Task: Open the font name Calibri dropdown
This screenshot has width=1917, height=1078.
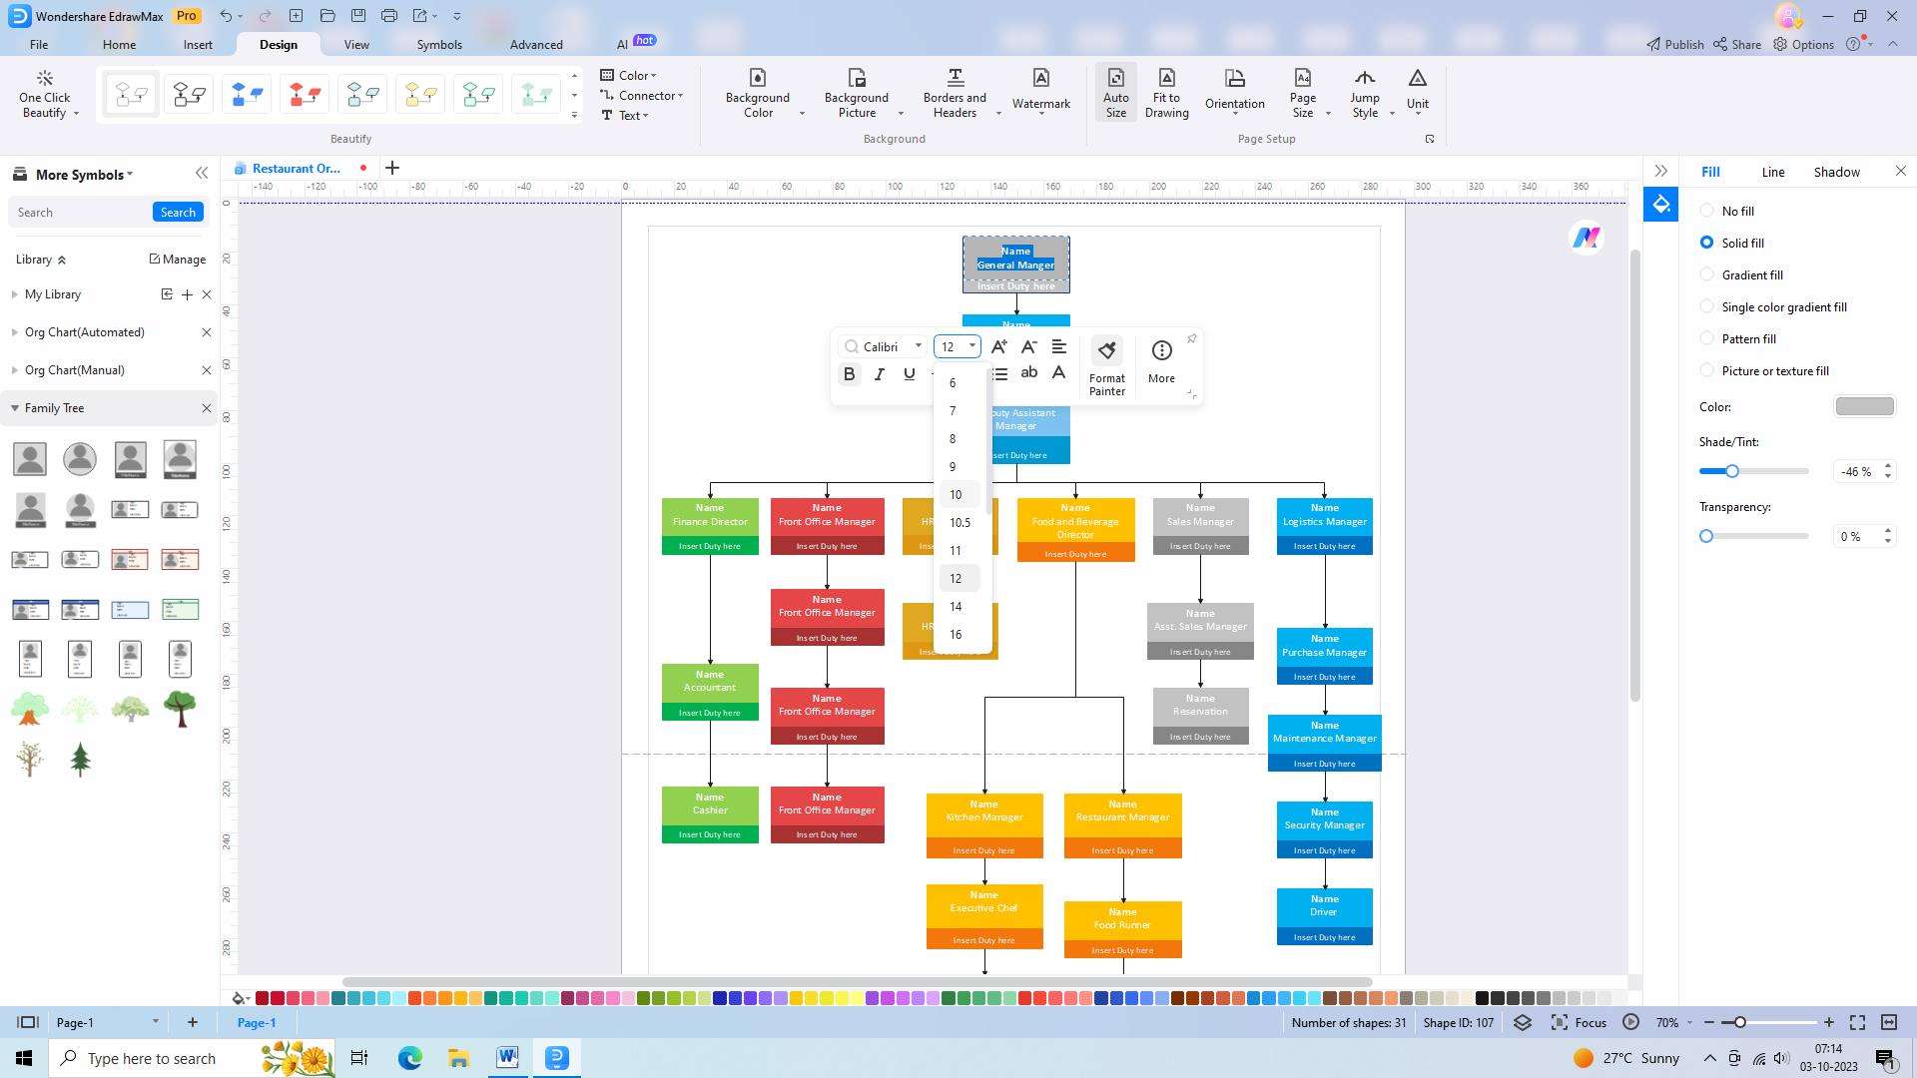Action: [x=918, y=346]
